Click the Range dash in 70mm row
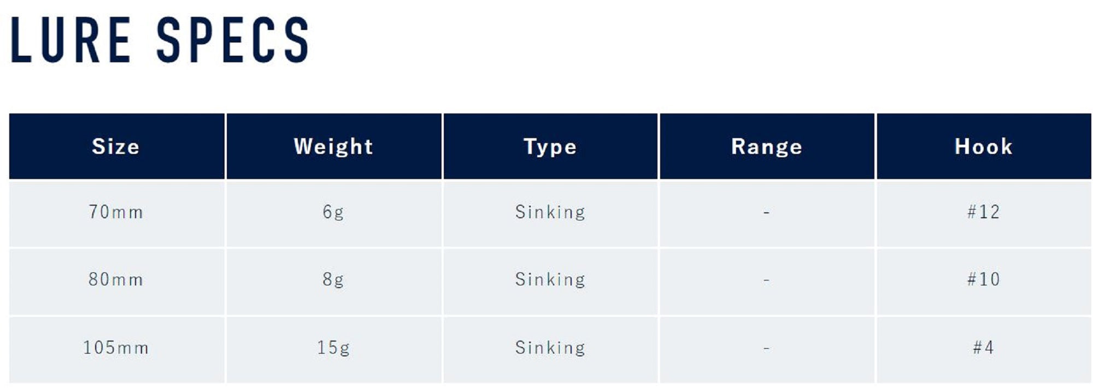Screen dimensions: 1093x388 click(766, 212)
